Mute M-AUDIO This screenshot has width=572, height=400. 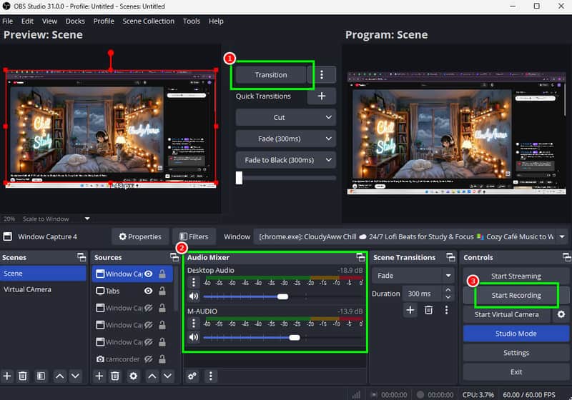point(194,337)
